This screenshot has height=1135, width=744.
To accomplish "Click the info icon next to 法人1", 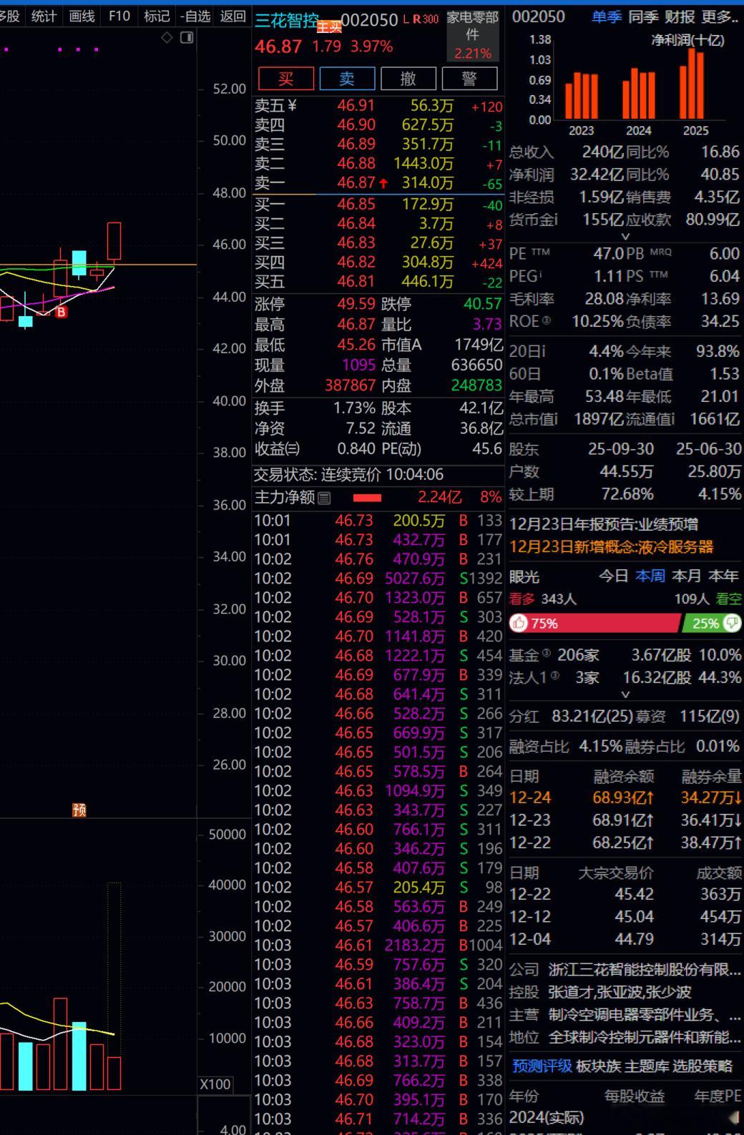I will [554, 675].
